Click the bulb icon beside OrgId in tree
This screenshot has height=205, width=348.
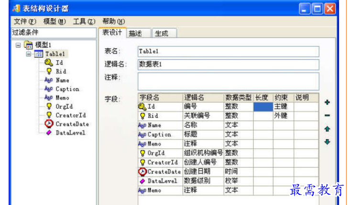(x=49, y=106)
